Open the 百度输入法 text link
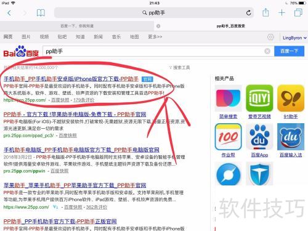The width and height of the screenshot is (308, 231). [291, 155]
